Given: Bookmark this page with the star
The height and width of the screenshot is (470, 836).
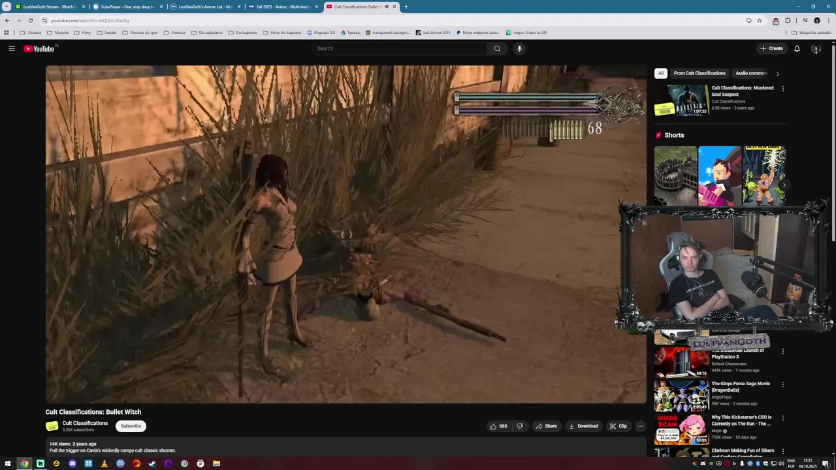Looking at the screenshot, I should point(759,20).
